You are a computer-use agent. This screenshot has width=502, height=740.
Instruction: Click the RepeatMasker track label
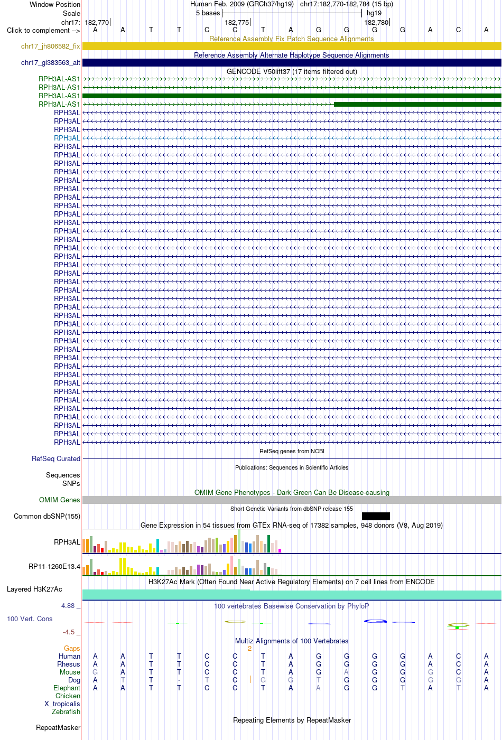58,727
